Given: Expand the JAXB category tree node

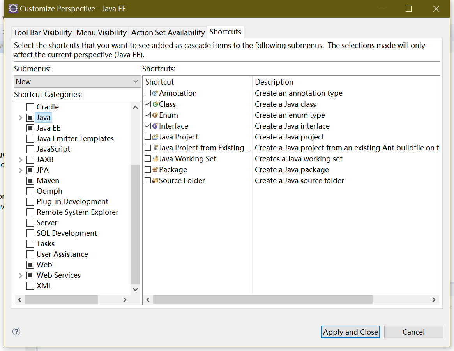Looking at the screenshot, I should (21, 160).
